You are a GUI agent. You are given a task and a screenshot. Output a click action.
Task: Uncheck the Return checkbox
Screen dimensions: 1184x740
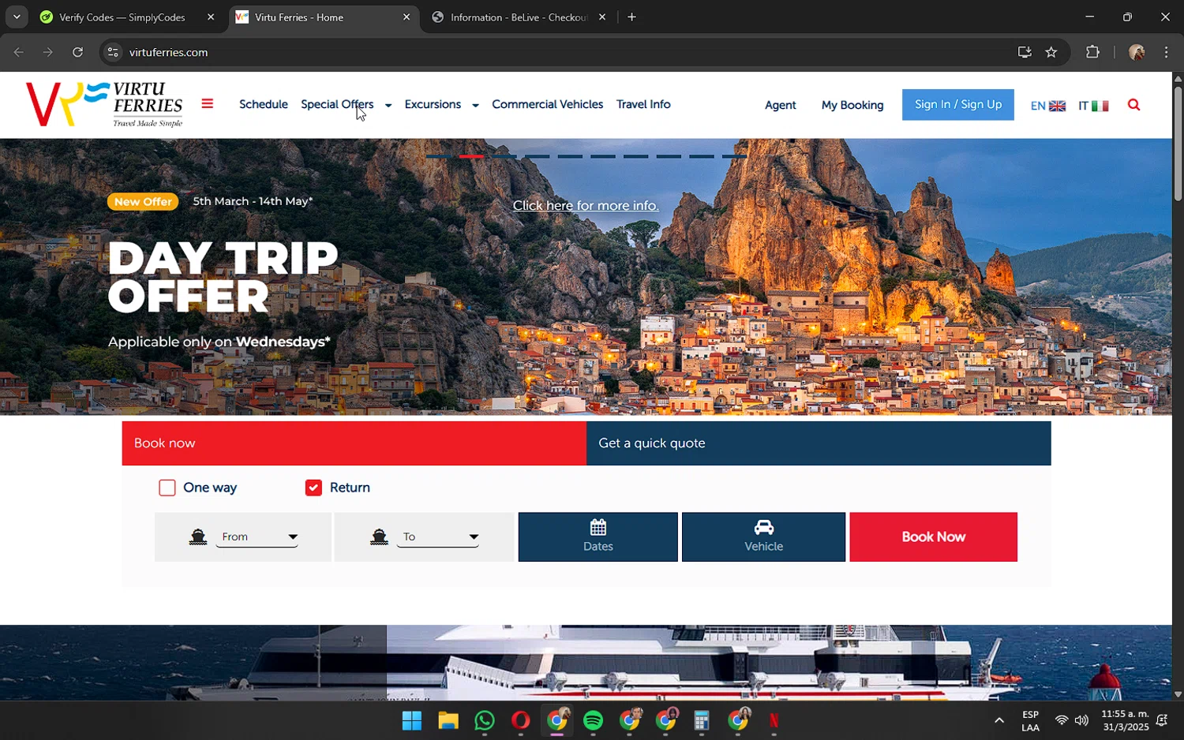[313, 488]
